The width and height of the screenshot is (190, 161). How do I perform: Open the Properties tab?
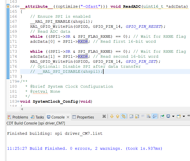(x=83, y=117)
